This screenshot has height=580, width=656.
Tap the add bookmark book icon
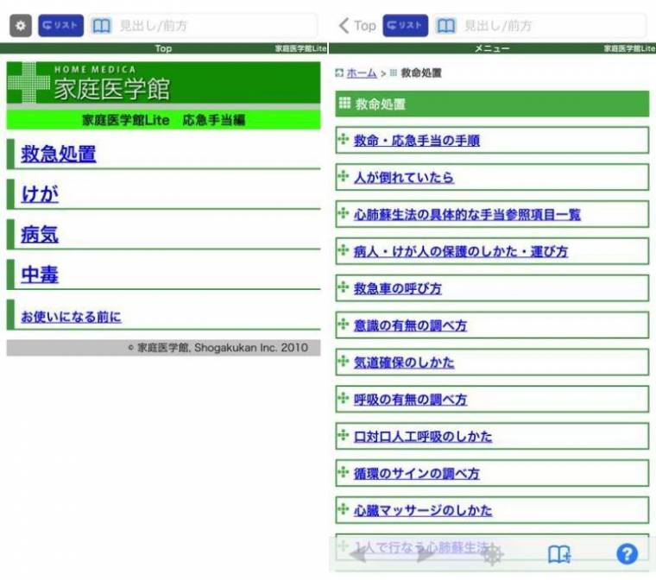pyautogui.click(x=559, y=554)
